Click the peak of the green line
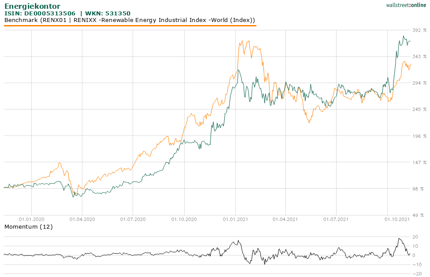This screenshot has width=430, height=277. point(404,36)
